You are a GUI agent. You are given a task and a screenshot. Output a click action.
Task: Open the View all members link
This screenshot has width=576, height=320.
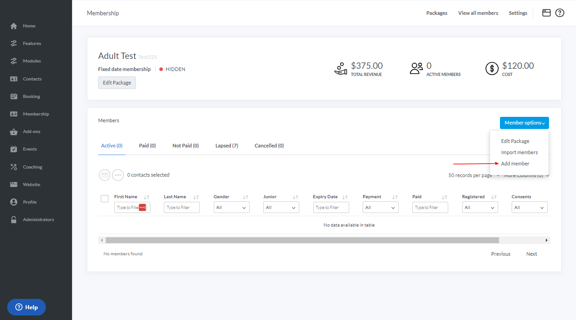(x=478, y=13)
